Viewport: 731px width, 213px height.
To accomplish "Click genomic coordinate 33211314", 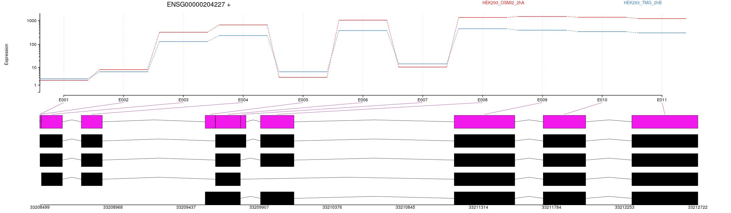I will click(x=479, y=208).
